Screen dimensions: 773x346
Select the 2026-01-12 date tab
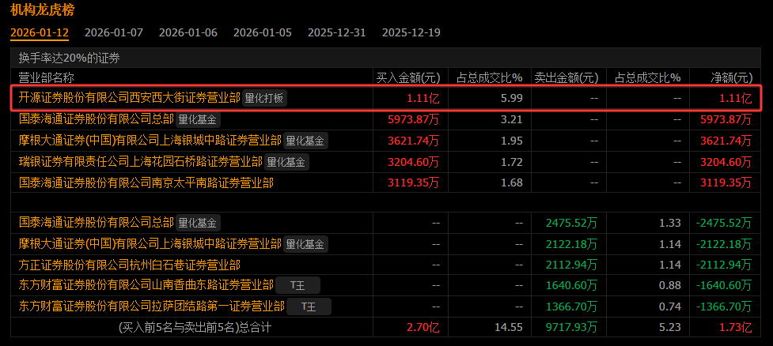40,32
